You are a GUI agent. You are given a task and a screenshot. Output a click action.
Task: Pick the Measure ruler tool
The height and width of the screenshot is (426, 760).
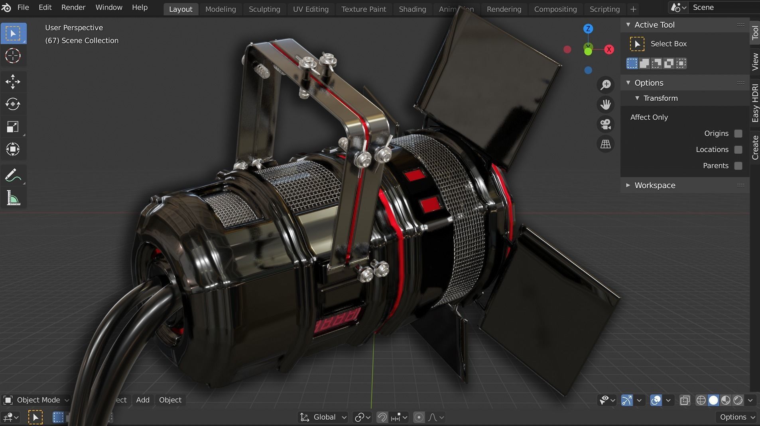pos(13,198)
